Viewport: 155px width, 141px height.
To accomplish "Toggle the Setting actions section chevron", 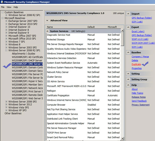I will 128,74.
